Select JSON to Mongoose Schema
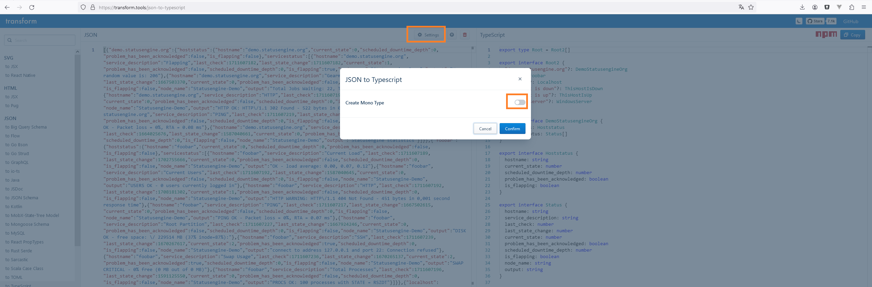Viewport: 872px width, 287px height. click(27, 224)
